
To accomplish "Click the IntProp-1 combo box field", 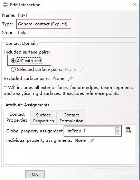I will [x=93, y=131].
